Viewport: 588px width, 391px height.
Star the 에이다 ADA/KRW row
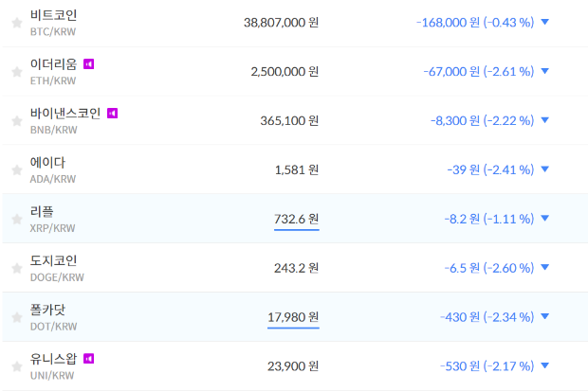click(x=16, y=169)
